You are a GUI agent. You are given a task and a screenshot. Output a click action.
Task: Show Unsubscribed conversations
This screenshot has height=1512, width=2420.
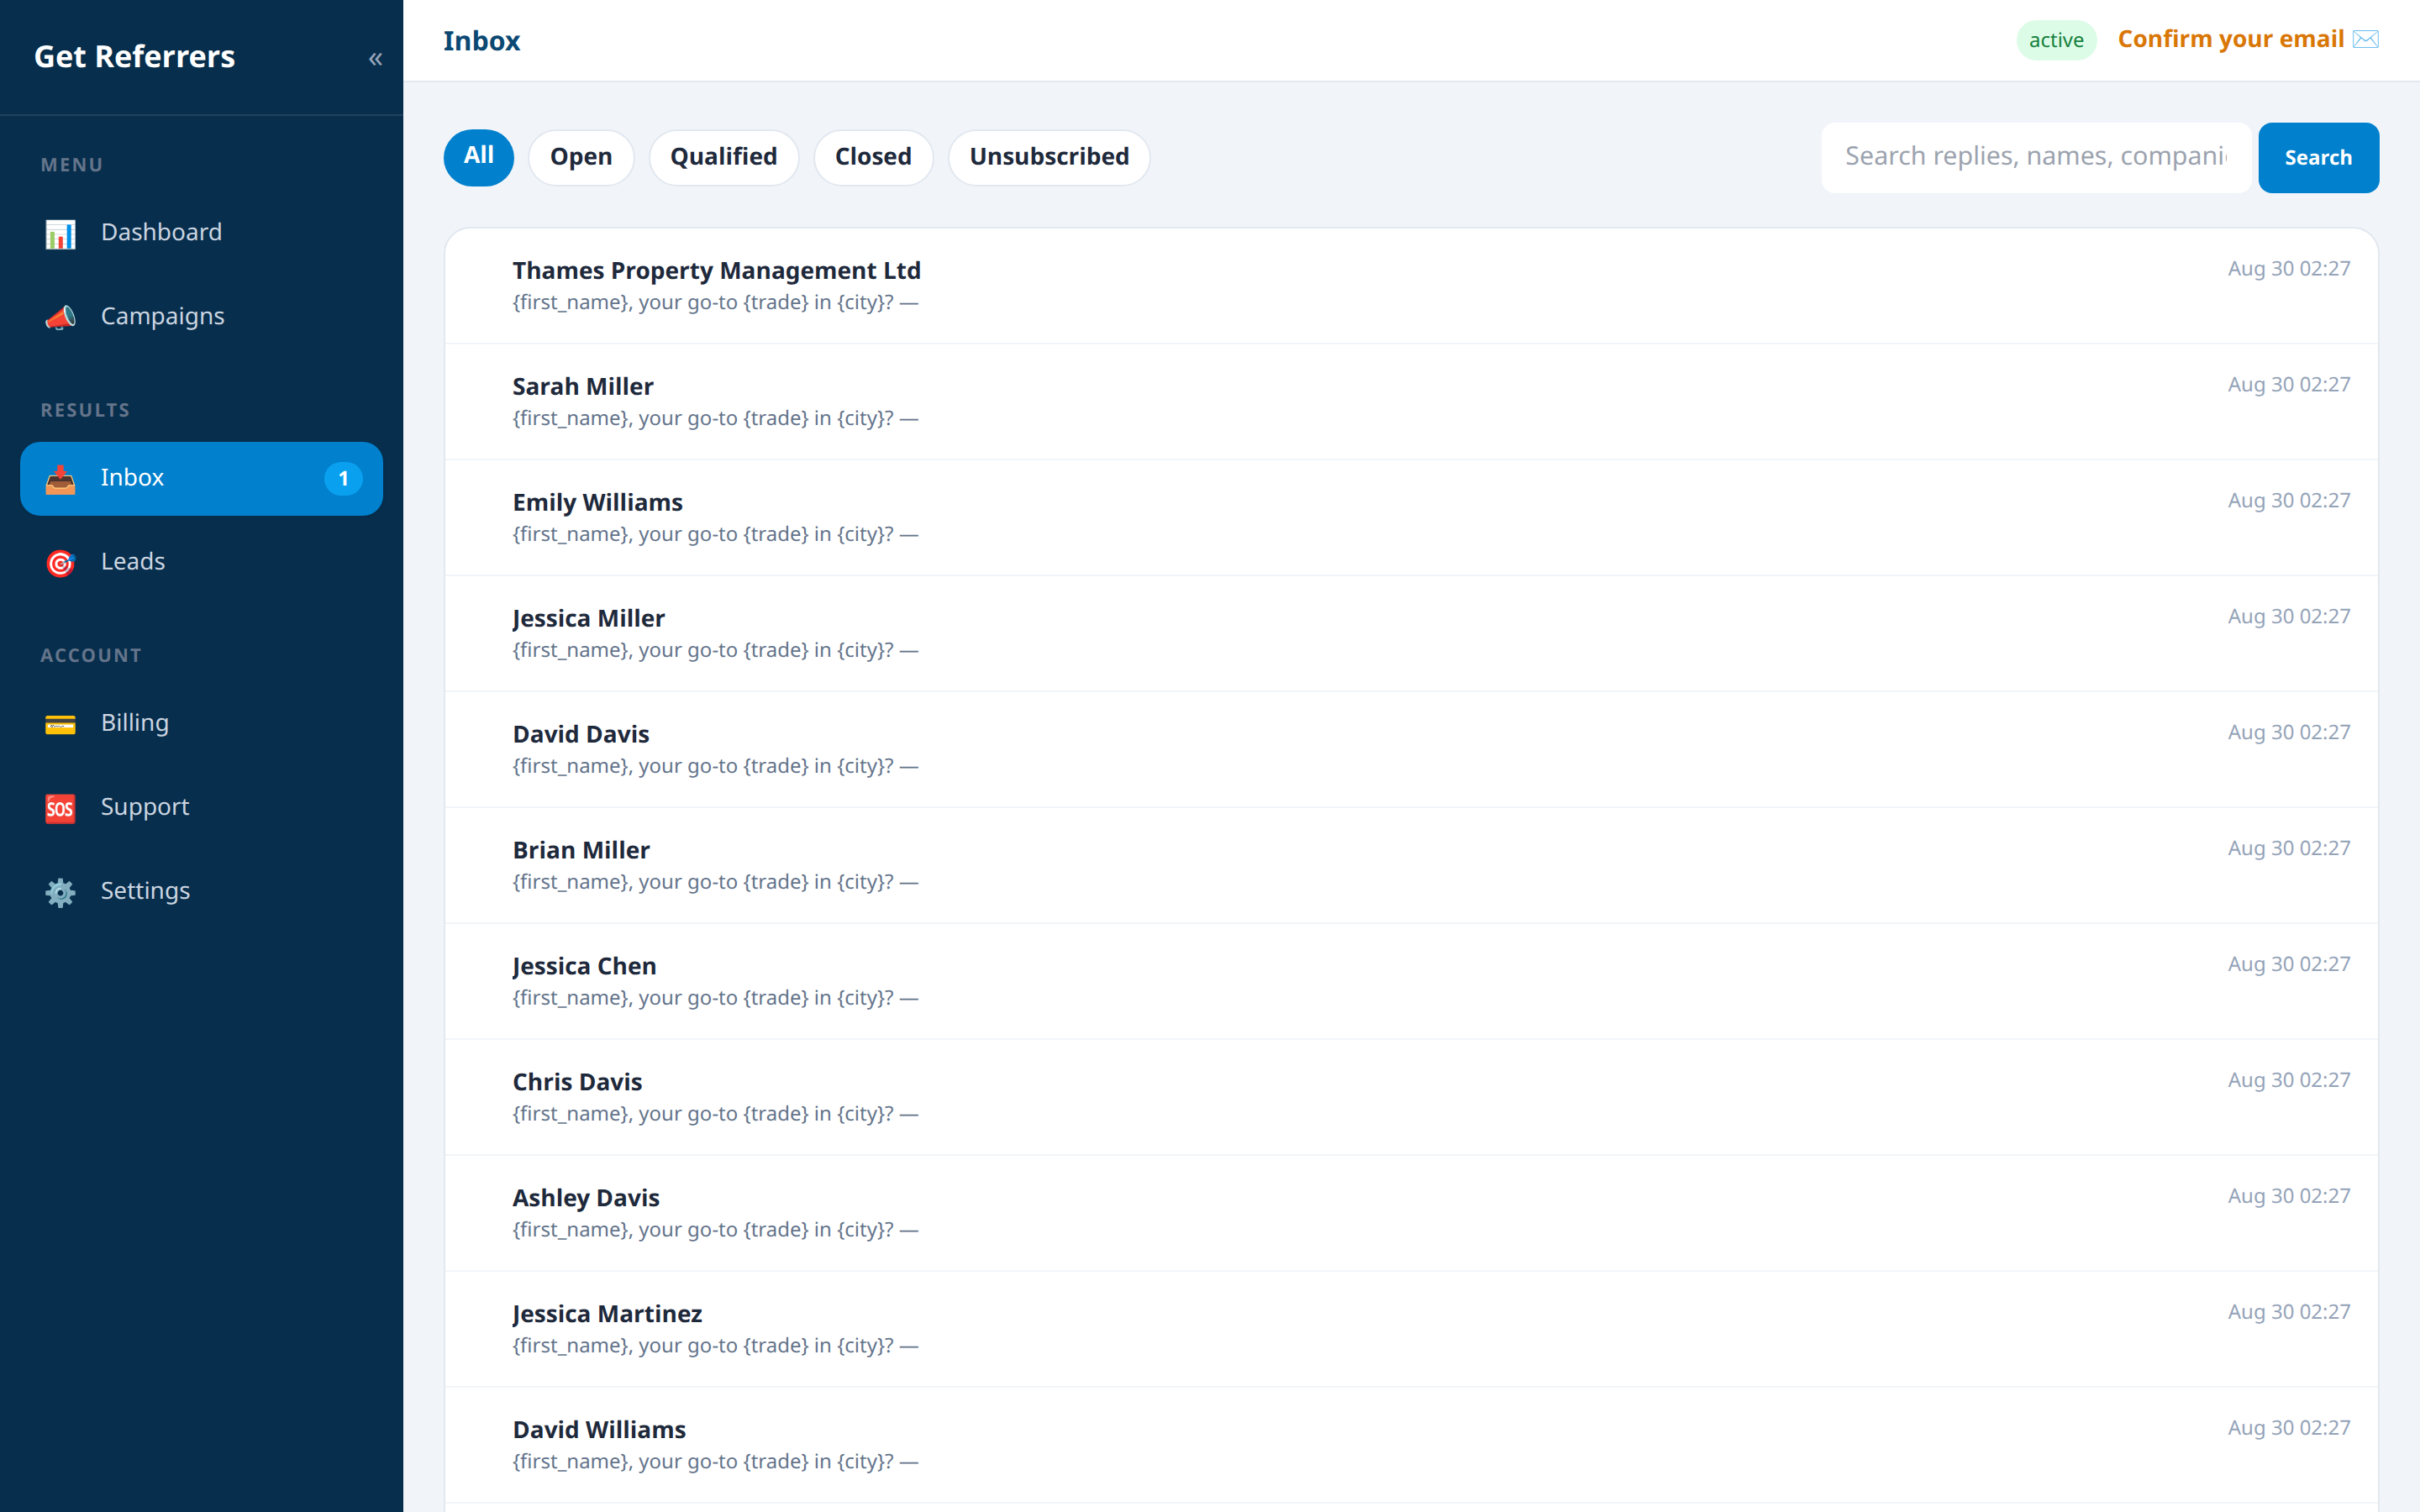tap(1049, 157)
